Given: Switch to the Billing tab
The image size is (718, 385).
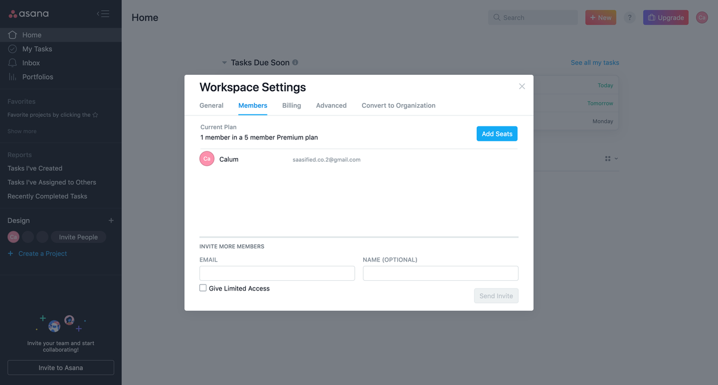Looking at the screenshot, I should (291, 105).
